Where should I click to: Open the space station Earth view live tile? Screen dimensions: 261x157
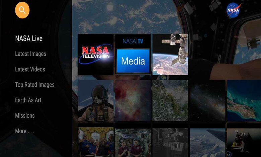coord(170,54)
